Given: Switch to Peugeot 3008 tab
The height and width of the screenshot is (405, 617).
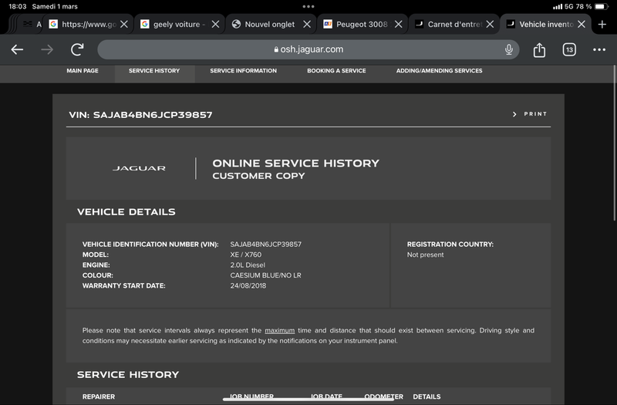Looking at the screenshot, I should click(362, 25).
